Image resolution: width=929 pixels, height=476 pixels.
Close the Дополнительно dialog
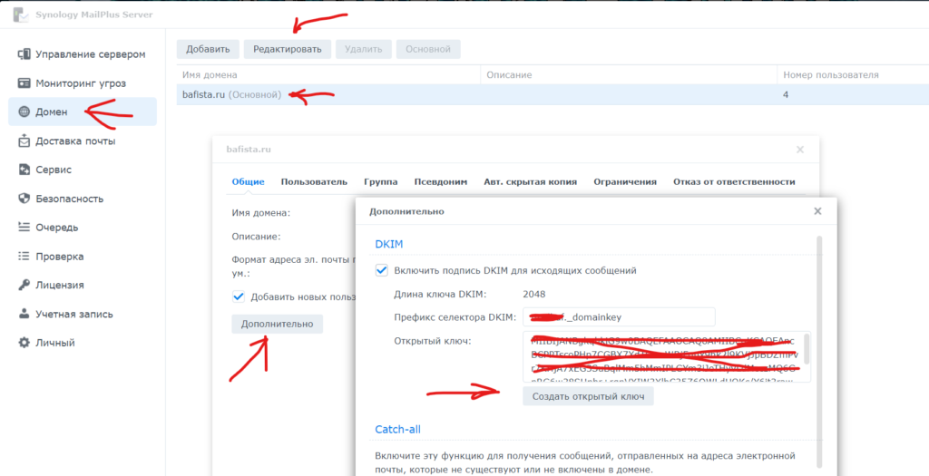pos(817,210)
